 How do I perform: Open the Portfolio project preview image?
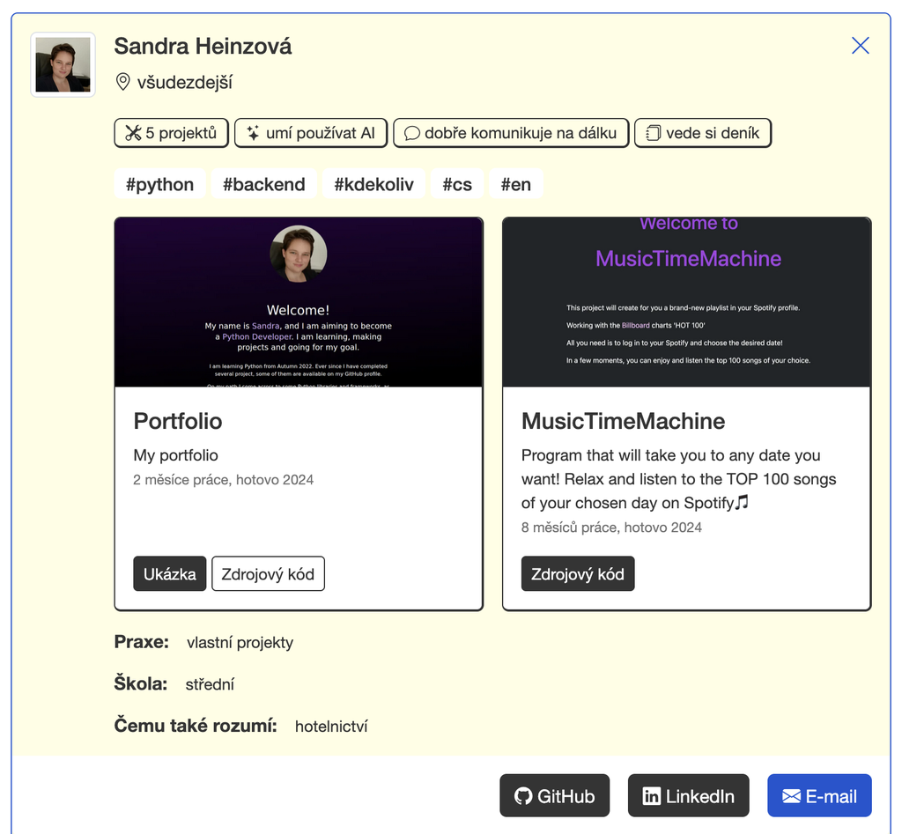click(299, 302)
